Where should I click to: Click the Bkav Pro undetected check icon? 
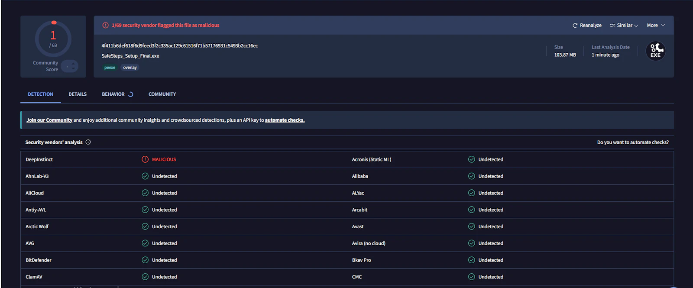pyautogui.click(x=472, y=260)
